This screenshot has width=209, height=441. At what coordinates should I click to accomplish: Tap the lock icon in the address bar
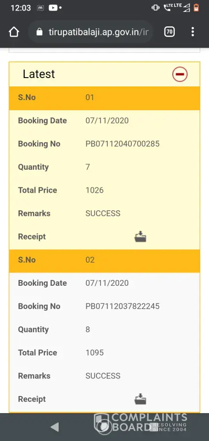coord(40,32)
